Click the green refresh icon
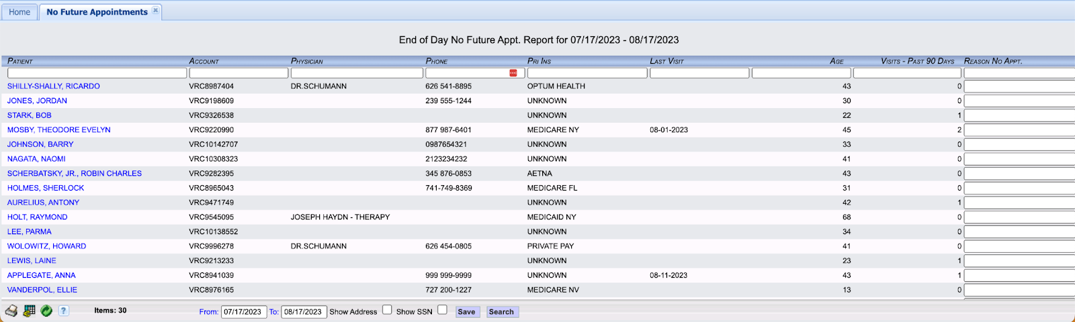Image resolution: width=1075 pixels, height=322 pixels. click(46, 311)
